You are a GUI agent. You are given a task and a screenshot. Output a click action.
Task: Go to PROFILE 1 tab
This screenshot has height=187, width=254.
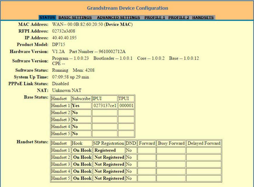(x=155, y=17)
